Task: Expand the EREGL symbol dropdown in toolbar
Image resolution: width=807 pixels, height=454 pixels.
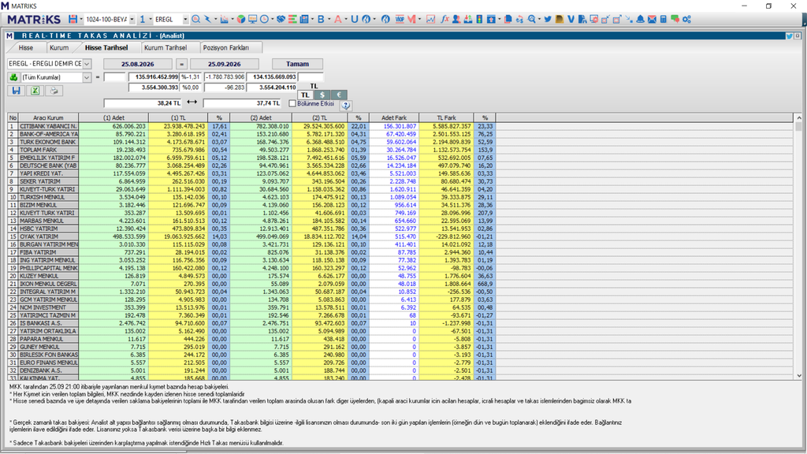Action: pos(185,20)
